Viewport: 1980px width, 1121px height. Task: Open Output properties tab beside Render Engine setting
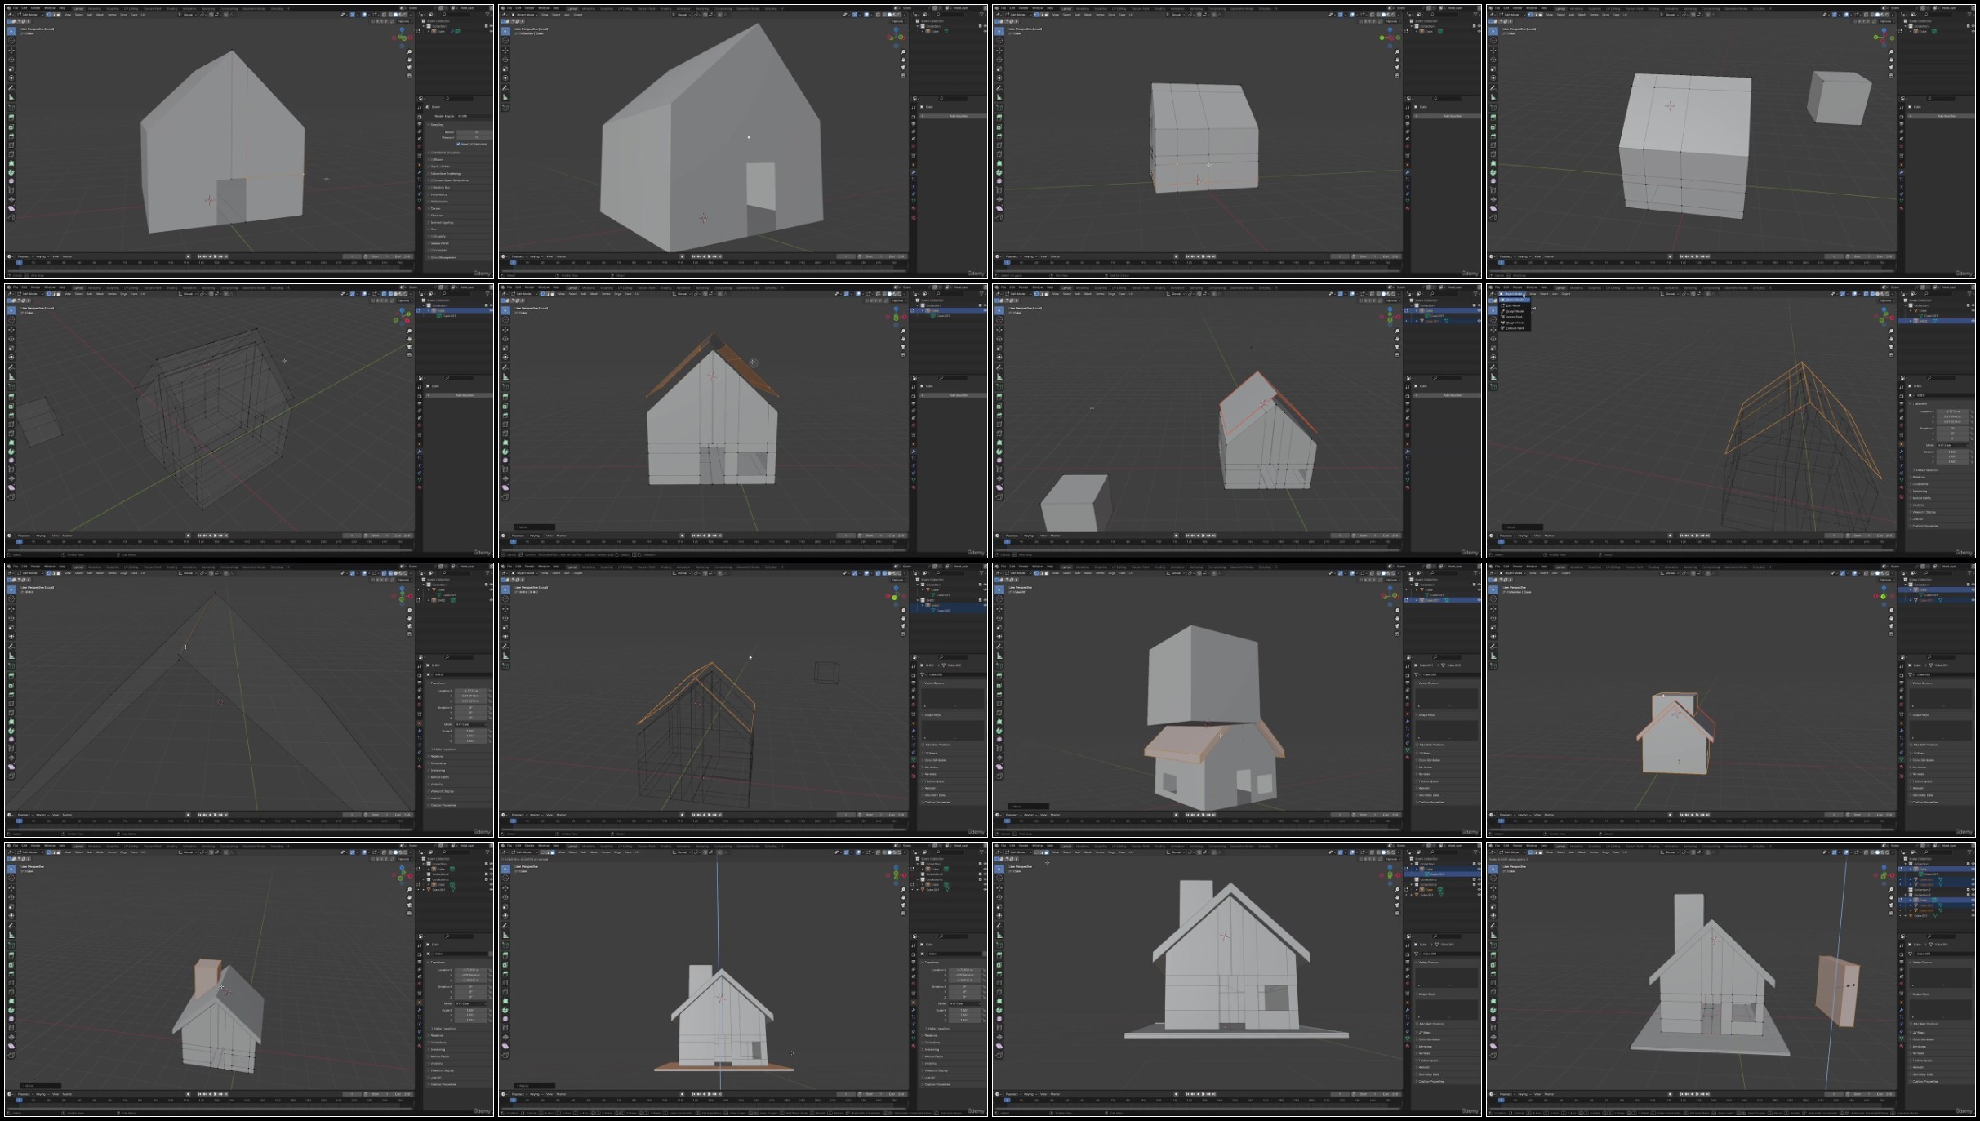[420, 124]
